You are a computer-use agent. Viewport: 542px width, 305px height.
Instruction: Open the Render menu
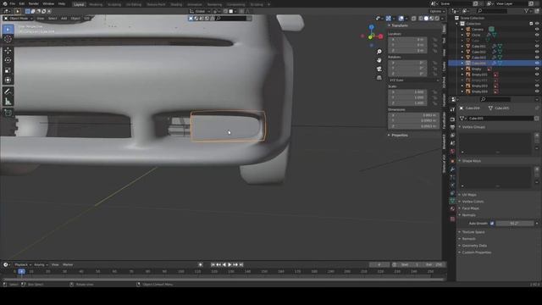click(x=34, y=3)
